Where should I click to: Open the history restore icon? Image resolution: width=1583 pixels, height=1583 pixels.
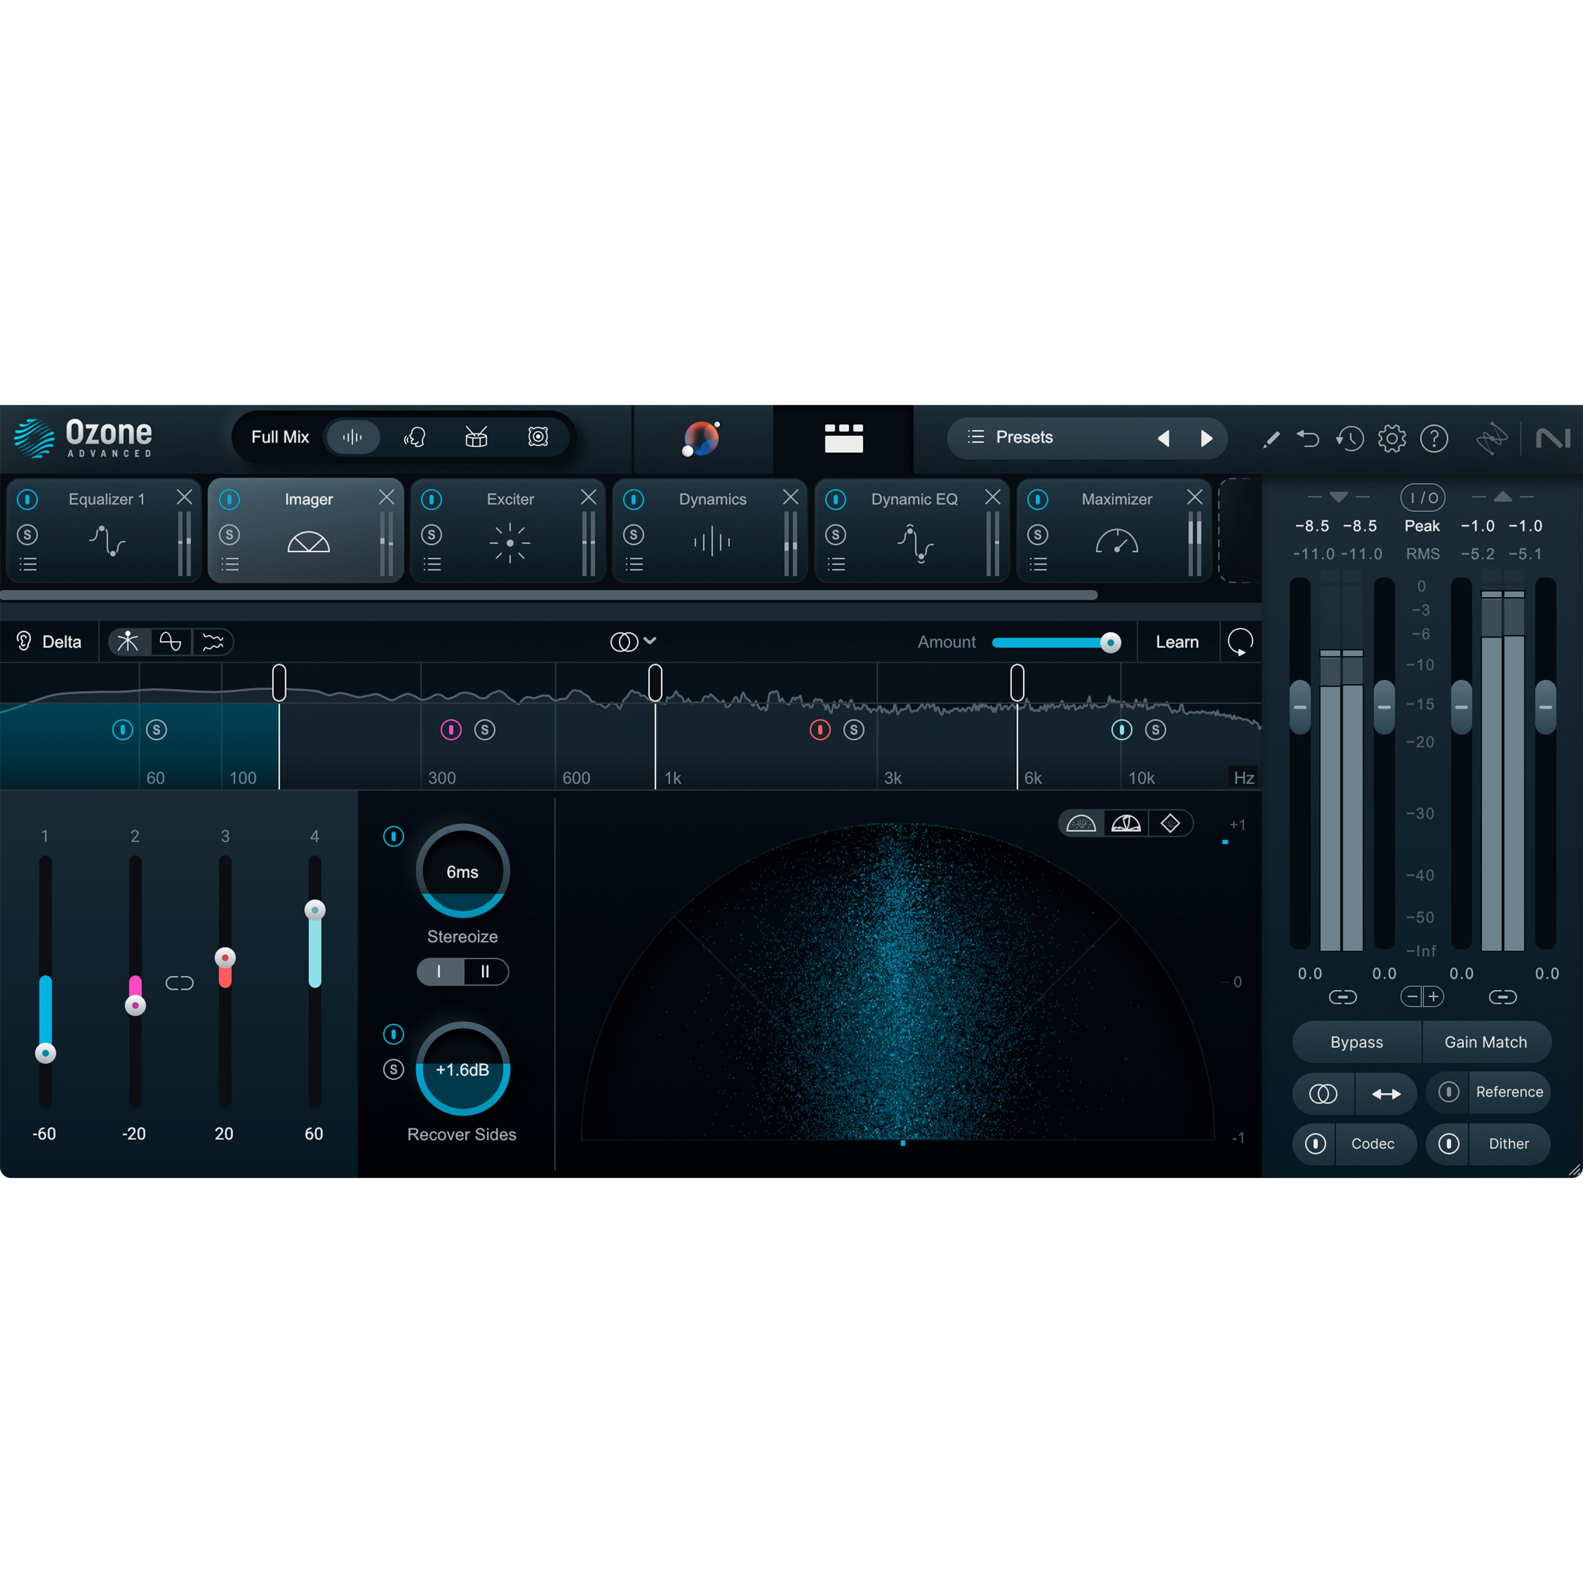click(x=1350, y=439)
